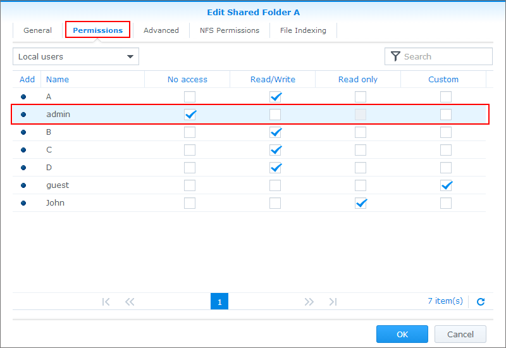506x348 pixels.
Task: Click the filter funnel icon in Search
Action: pos(395,56)
